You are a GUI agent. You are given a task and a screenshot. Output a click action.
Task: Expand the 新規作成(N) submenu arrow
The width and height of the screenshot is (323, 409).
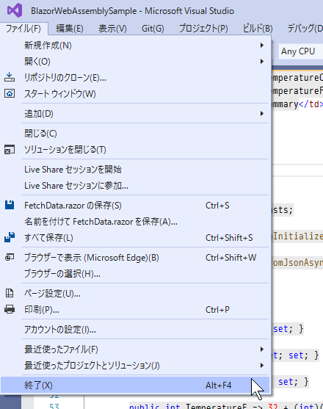(262, 46)
